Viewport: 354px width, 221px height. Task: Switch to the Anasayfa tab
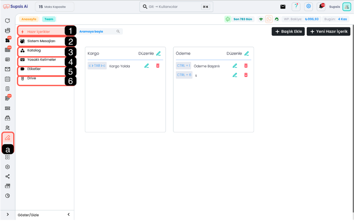click(29, 19)
